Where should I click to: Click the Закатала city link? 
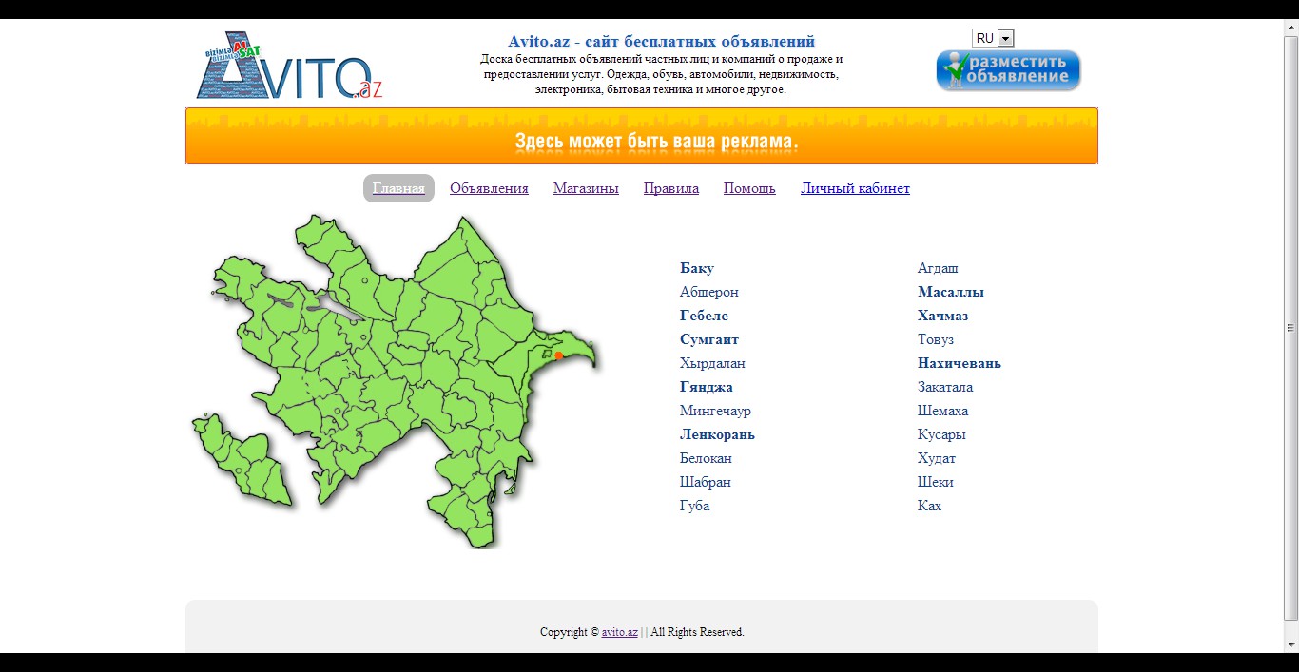click(945, 387)
